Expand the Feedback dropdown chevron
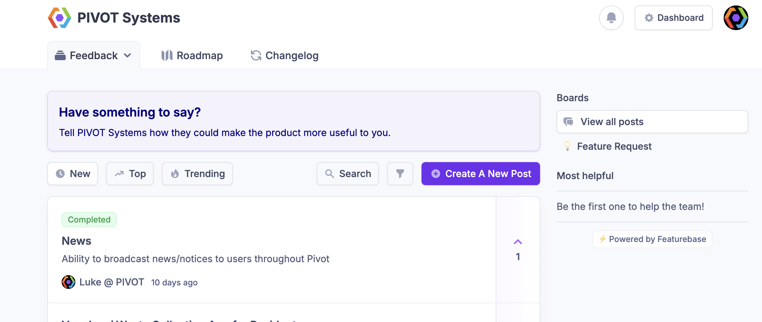The image size is (762, 322). point(128,55)
